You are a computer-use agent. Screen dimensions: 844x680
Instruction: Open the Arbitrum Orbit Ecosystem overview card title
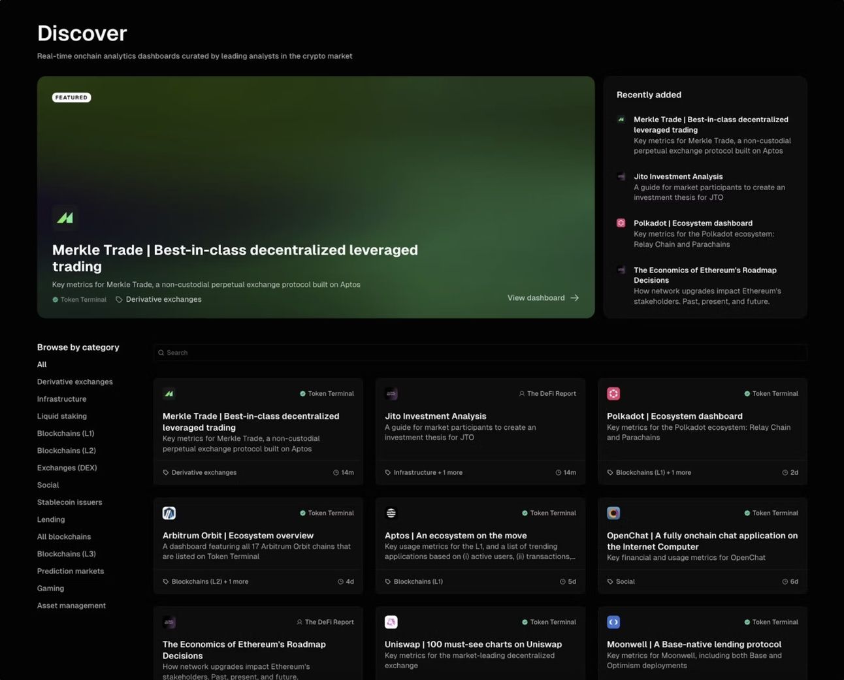[238, 536]
